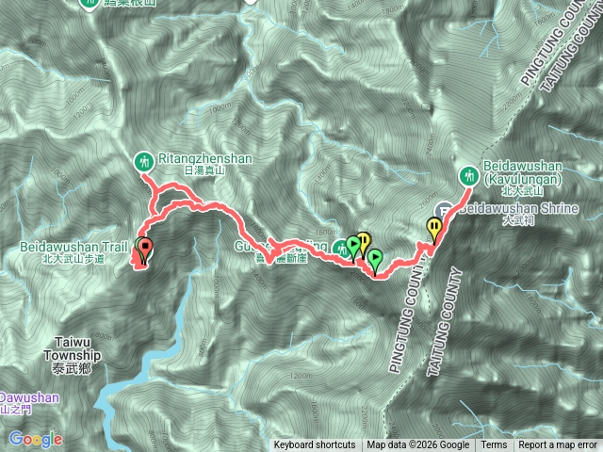Click the Ritangzhenshan hiking peak icon
Image resolution: width=603 pixels, height=452 pixels.
[144, 163]
